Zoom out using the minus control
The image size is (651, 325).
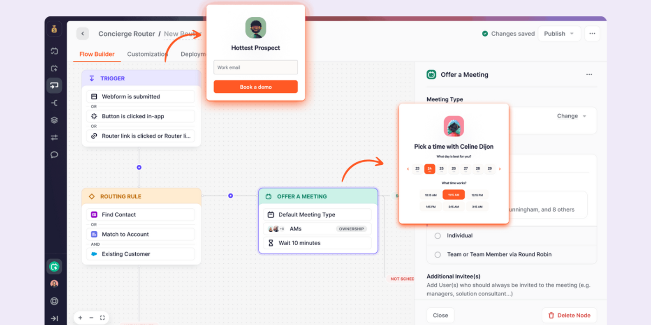click(91, 318)
